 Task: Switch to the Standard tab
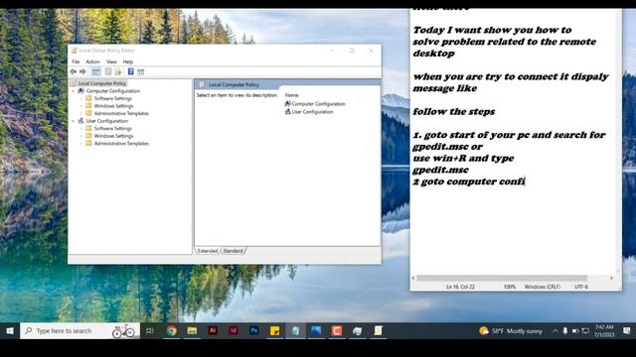tap(234, 251)
